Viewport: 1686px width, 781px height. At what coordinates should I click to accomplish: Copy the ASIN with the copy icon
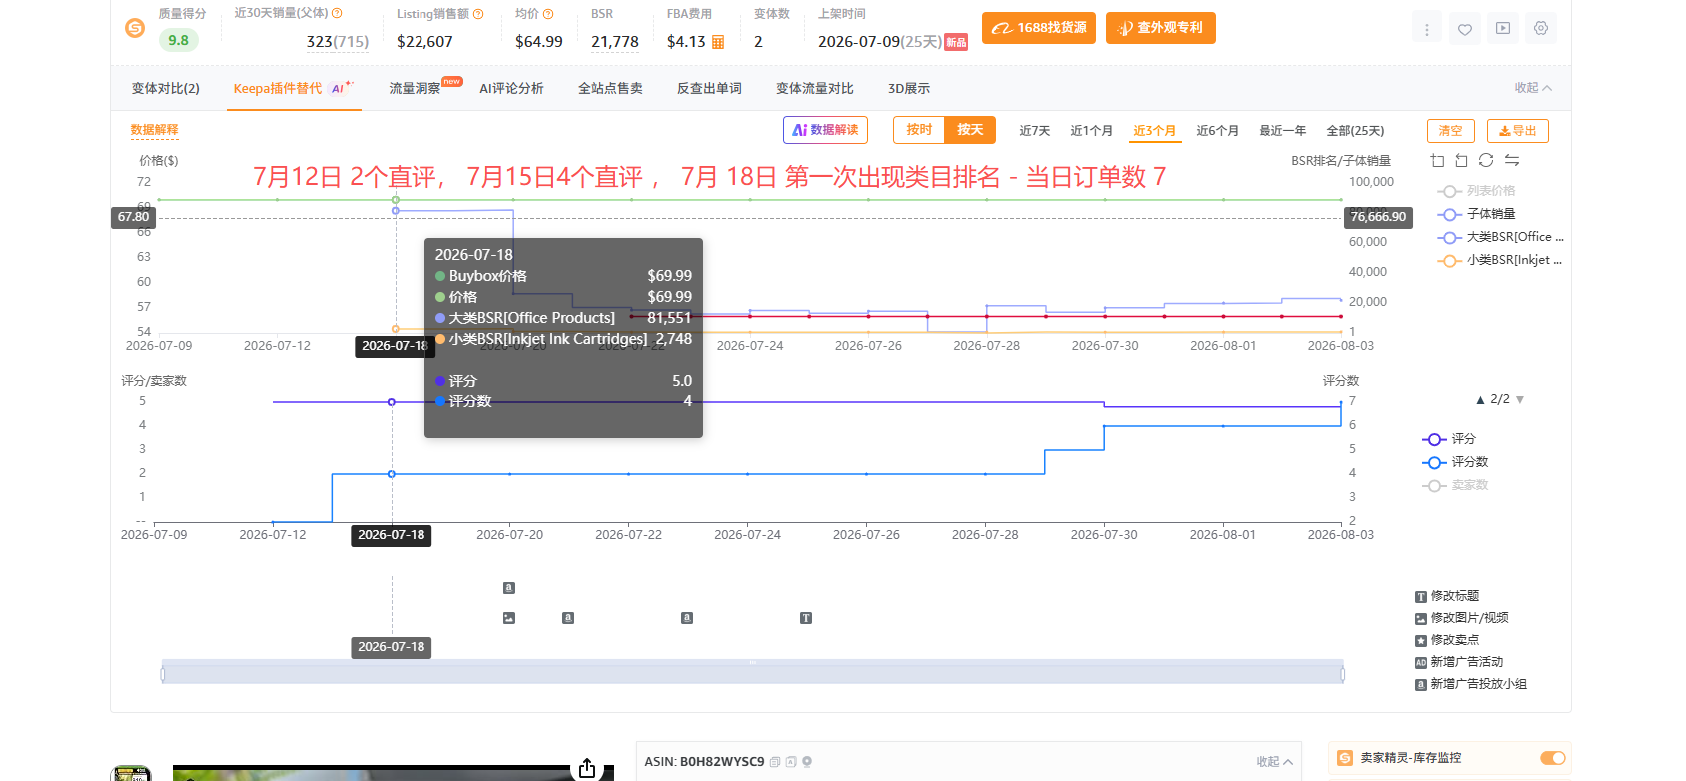[x=775, y=762]
